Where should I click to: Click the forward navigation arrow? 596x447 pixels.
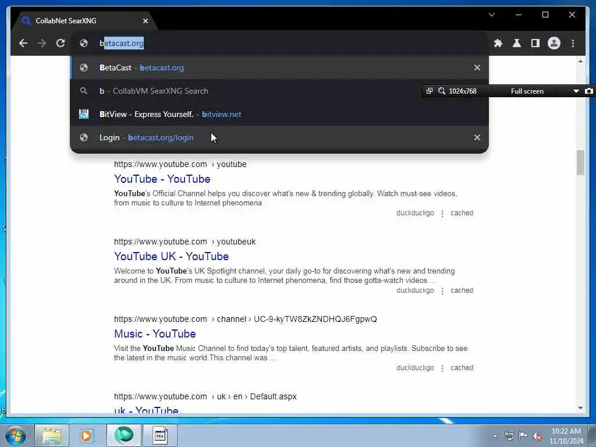coord(42,43)
